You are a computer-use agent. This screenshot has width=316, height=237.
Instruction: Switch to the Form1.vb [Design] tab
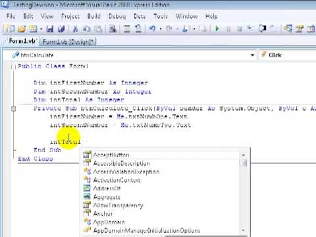[68, 41]
